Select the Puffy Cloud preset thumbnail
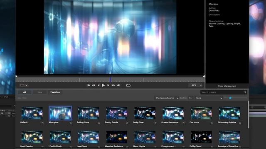 (x=201, y=137)
